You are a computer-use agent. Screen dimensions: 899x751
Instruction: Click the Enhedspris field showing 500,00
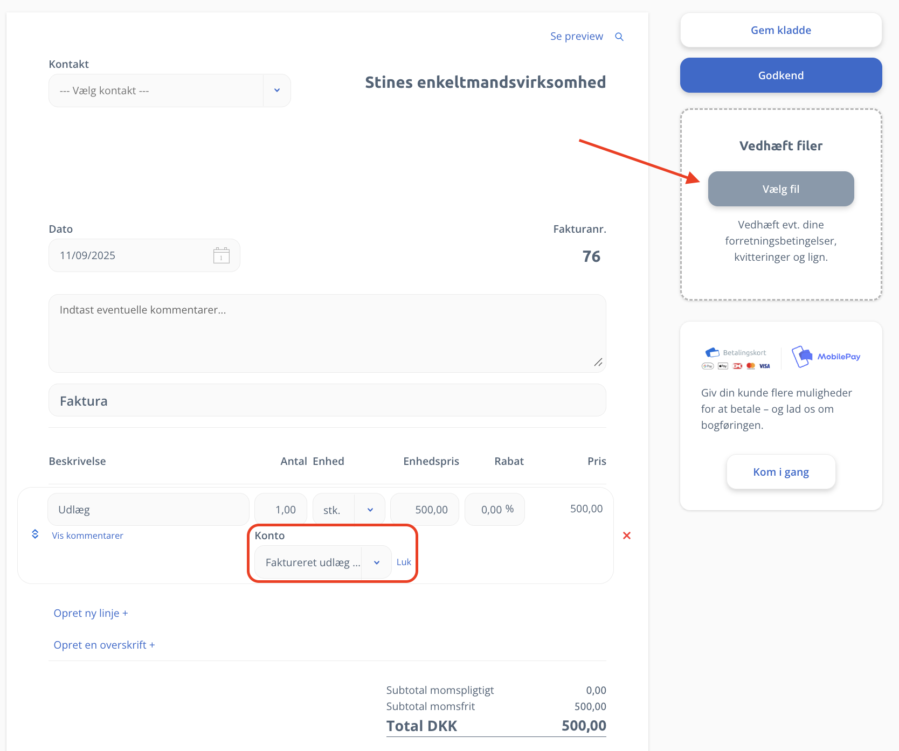(x=425, y=510)
